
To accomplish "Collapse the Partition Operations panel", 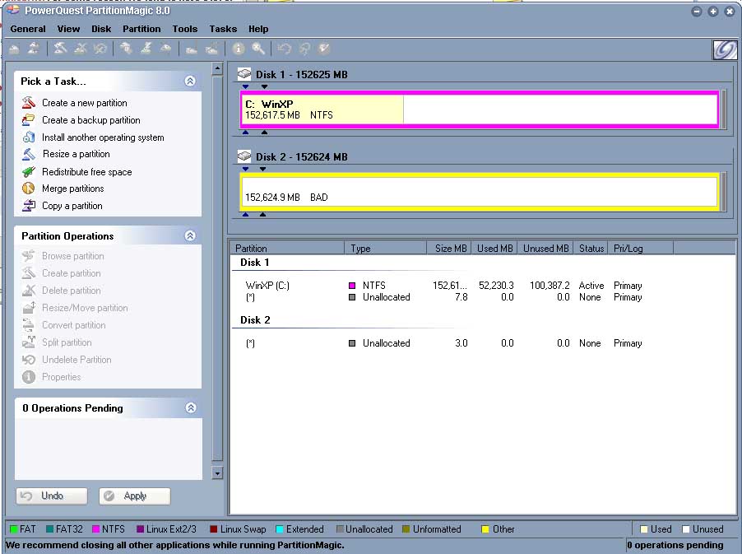I will 190,236.
